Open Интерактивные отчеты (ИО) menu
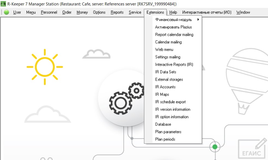Screen dimensions: 268x160 click(x=207, y=12)
